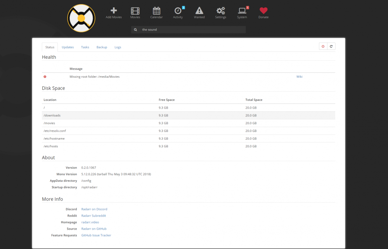Open the Wiki link for health message
388x249 pixels.
300,77
